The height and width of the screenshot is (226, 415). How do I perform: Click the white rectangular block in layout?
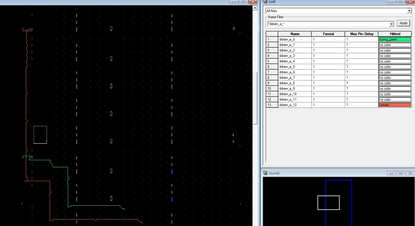pos(40,135)
